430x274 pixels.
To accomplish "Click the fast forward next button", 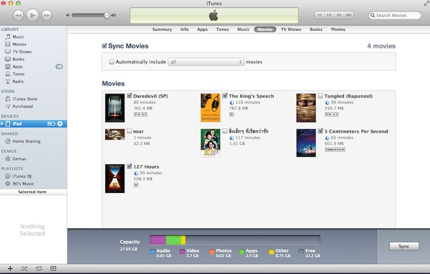I will click(47, 16).
